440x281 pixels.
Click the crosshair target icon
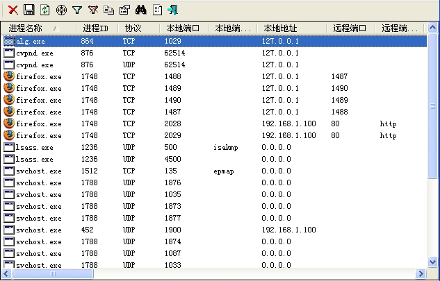(x=61, y=10)
